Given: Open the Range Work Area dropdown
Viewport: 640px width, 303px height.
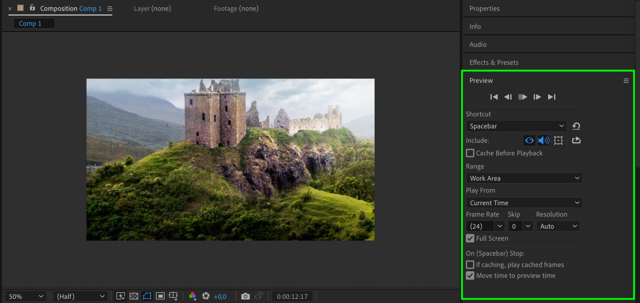Looking at the screenshot, I should click(x=524, y=178).
